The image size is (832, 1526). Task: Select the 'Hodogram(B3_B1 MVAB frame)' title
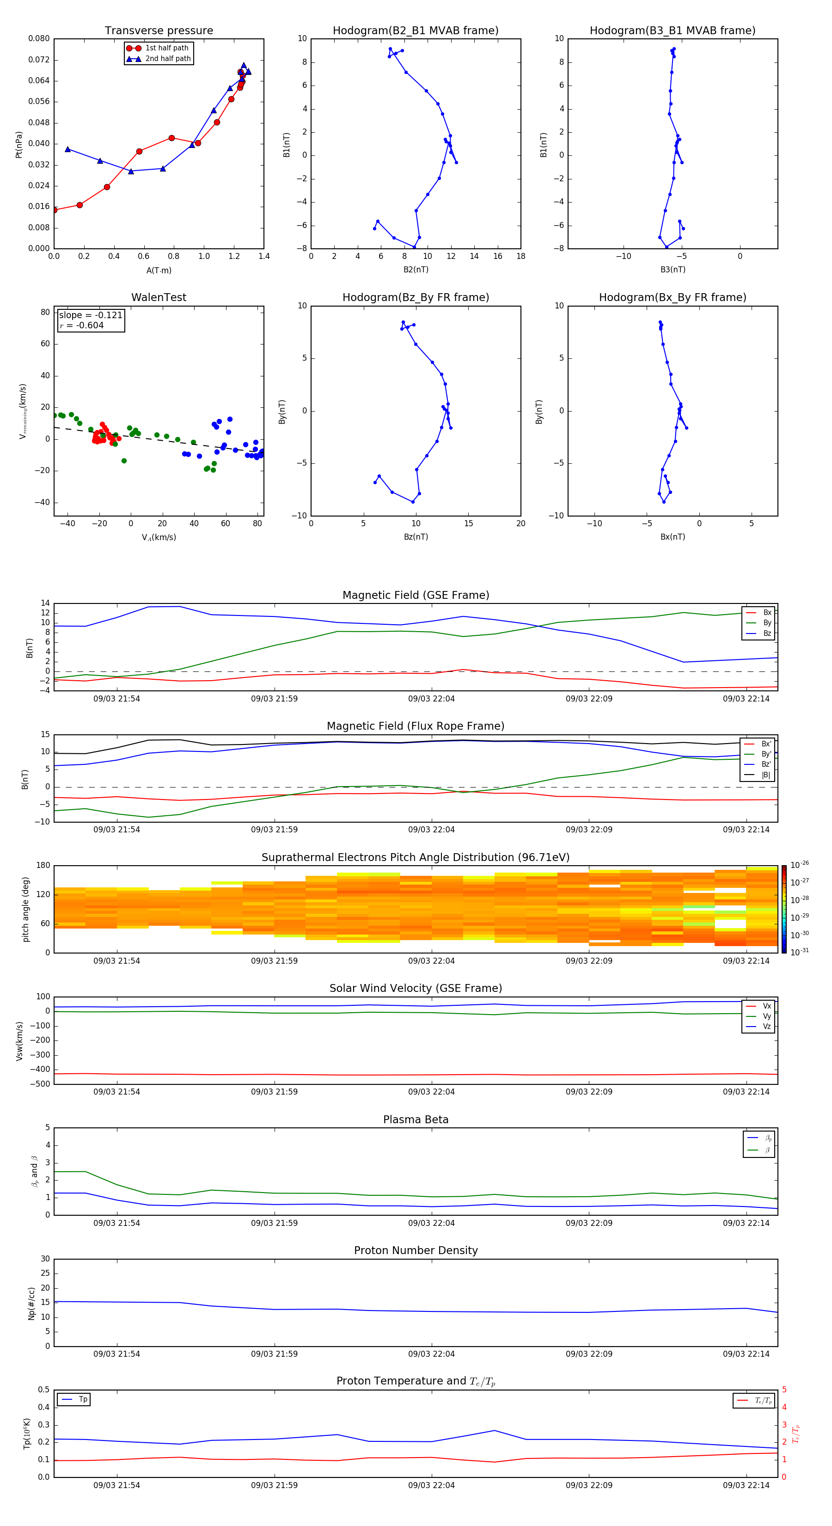coord(673,31)
